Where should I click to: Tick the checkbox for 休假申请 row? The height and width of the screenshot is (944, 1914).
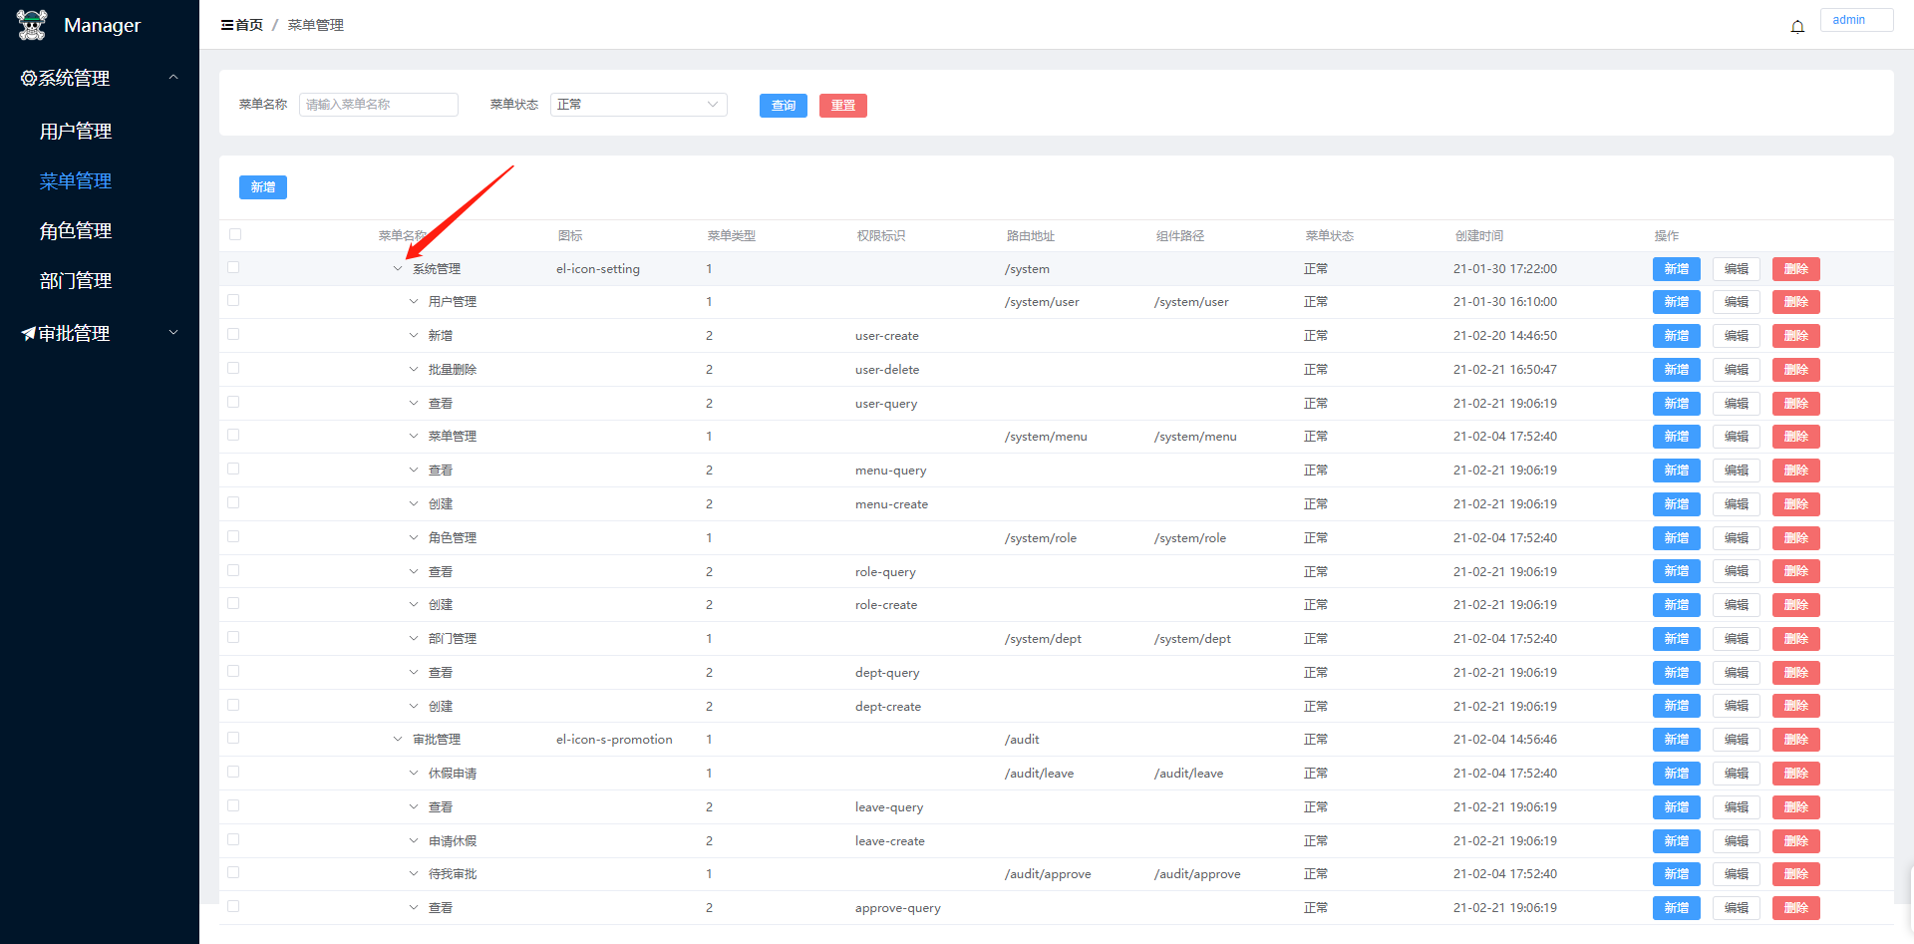[x=233, y=772]
